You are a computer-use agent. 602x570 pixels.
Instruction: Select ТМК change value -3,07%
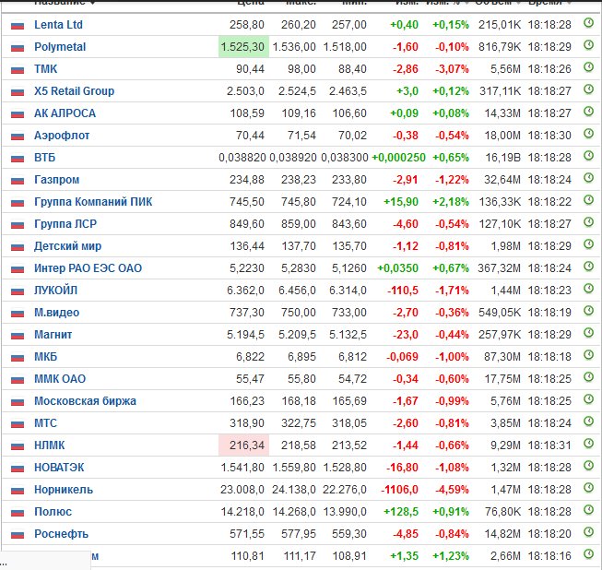click(x=452, y=69)
